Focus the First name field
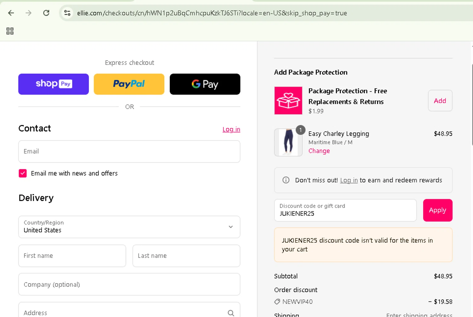This screenshot has height=317, width=473. [72, 256]
